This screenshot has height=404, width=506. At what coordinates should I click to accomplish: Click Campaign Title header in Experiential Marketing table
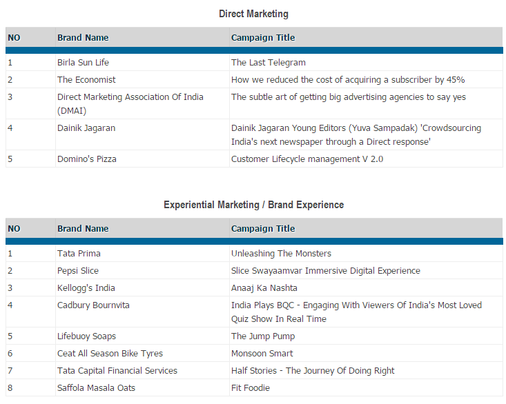tap(263, 229)
